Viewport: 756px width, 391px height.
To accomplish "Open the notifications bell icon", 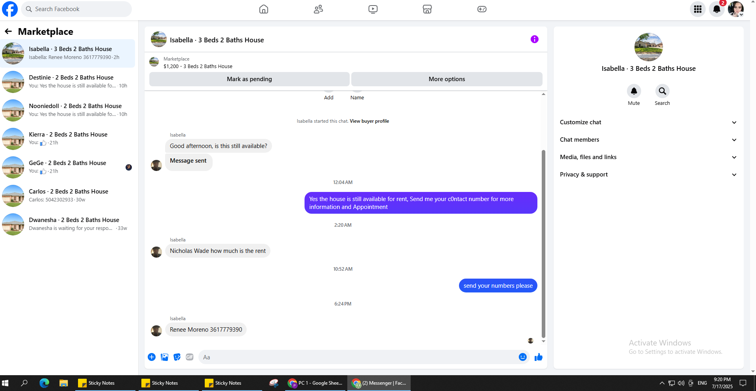I will [x=717, y=9].
